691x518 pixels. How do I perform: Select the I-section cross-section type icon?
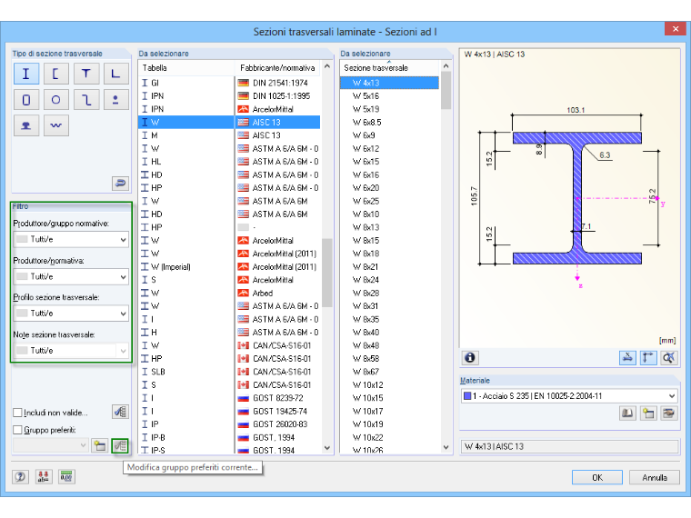pyautogui.click(x=26, y=74)
